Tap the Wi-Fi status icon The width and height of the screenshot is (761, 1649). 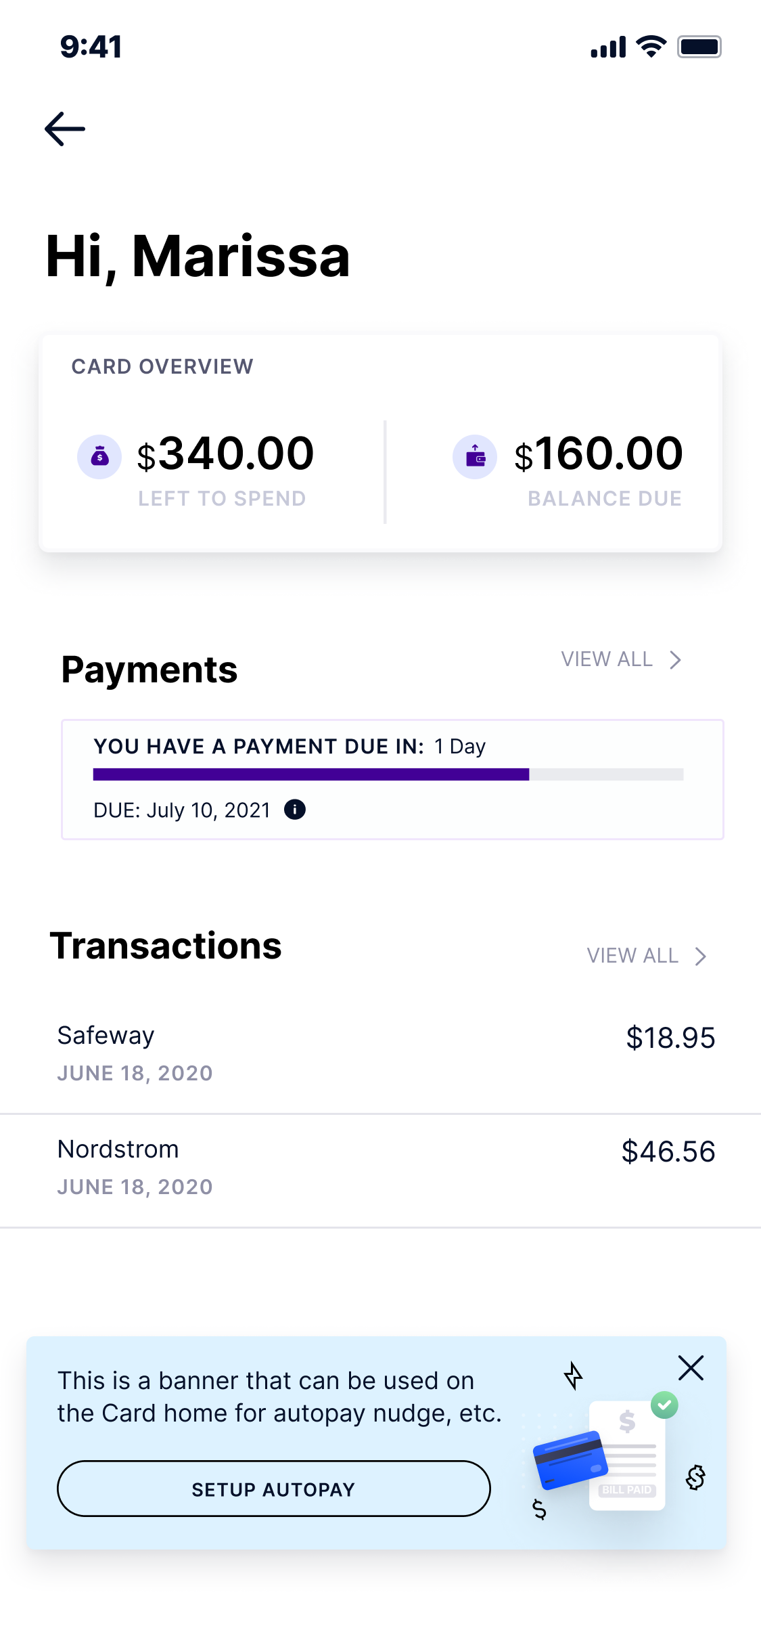651,47
